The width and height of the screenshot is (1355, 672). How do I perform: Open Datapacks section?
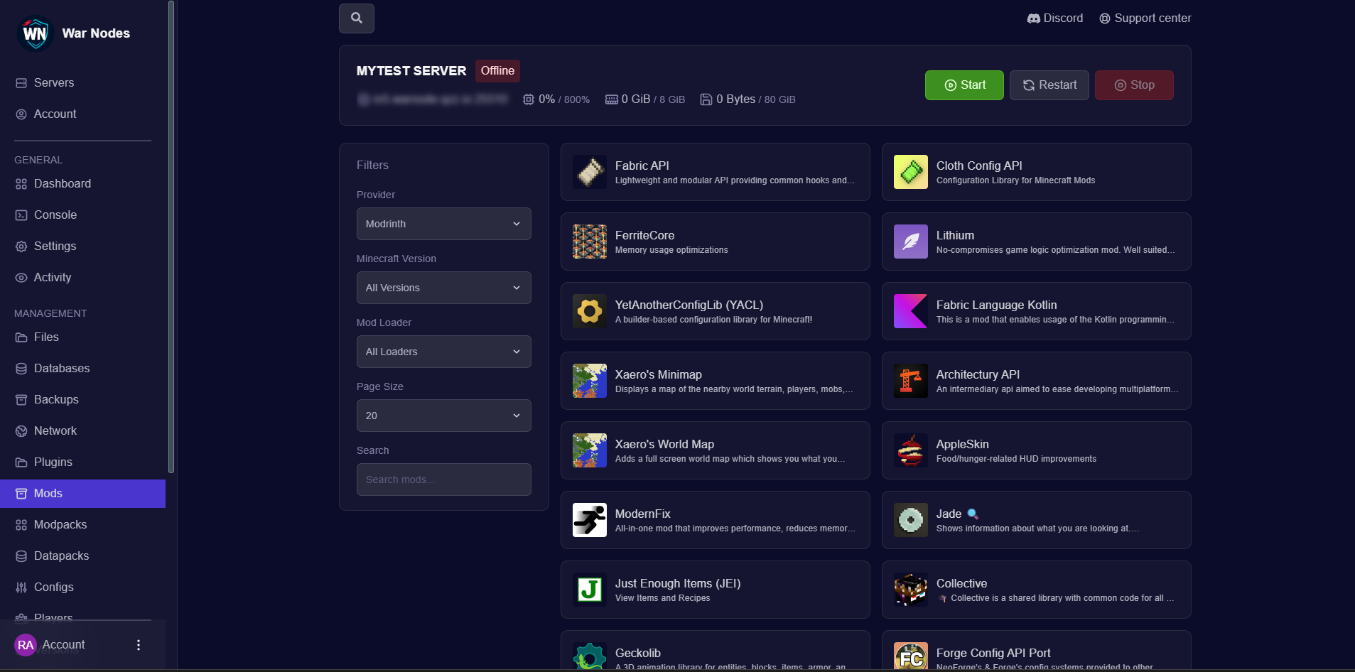point(82,556)
